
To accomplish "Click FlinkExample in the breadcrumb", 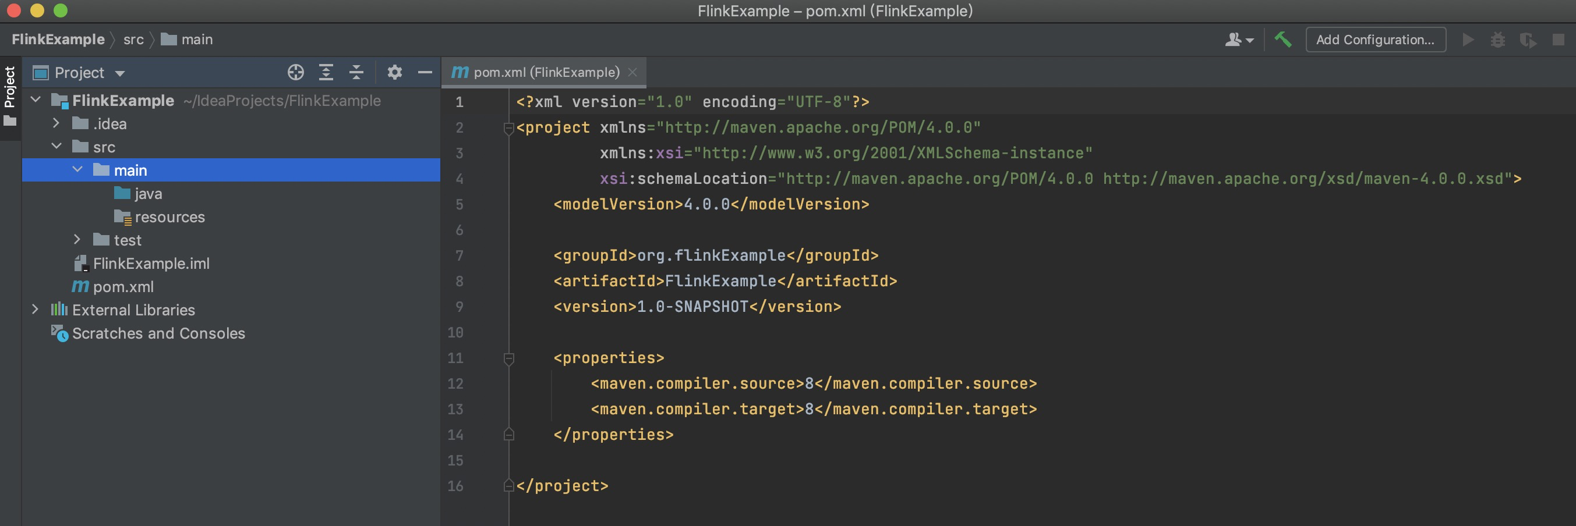I will coord(58,40).
